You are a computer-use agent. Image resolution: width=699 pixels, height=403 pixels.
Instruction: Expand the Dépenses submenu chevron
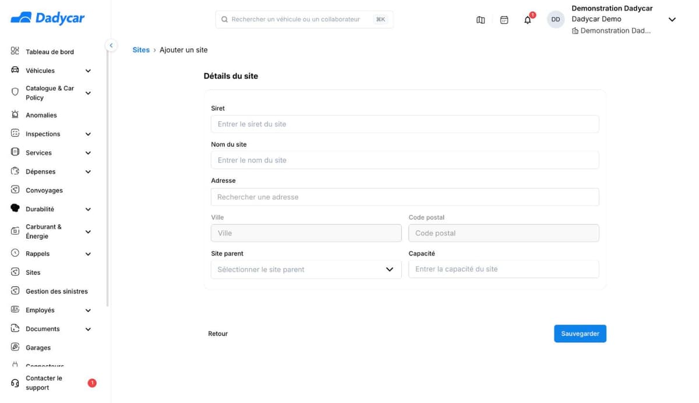tap(88, 172)
